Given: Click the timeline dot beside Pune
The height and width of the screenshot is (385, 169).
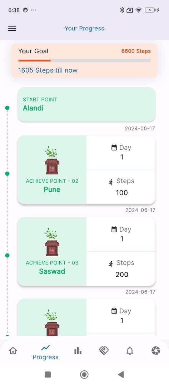Looking at the screenshot, I should [8, 174].
